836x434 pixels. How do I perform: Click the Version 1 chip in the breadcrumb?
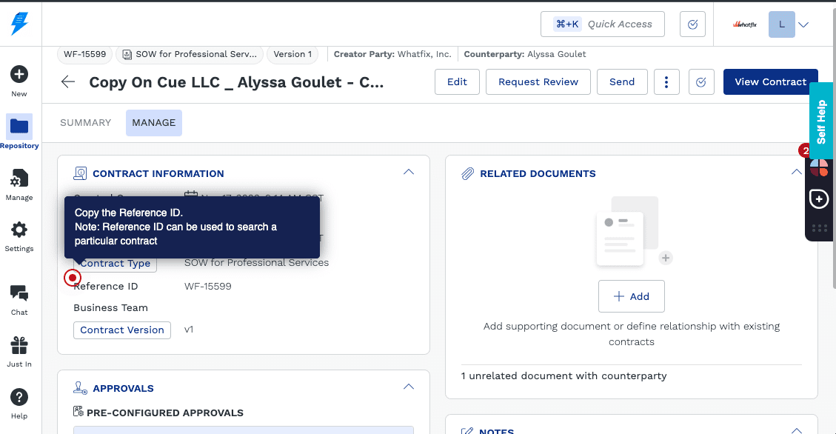(x=292, y=54)
